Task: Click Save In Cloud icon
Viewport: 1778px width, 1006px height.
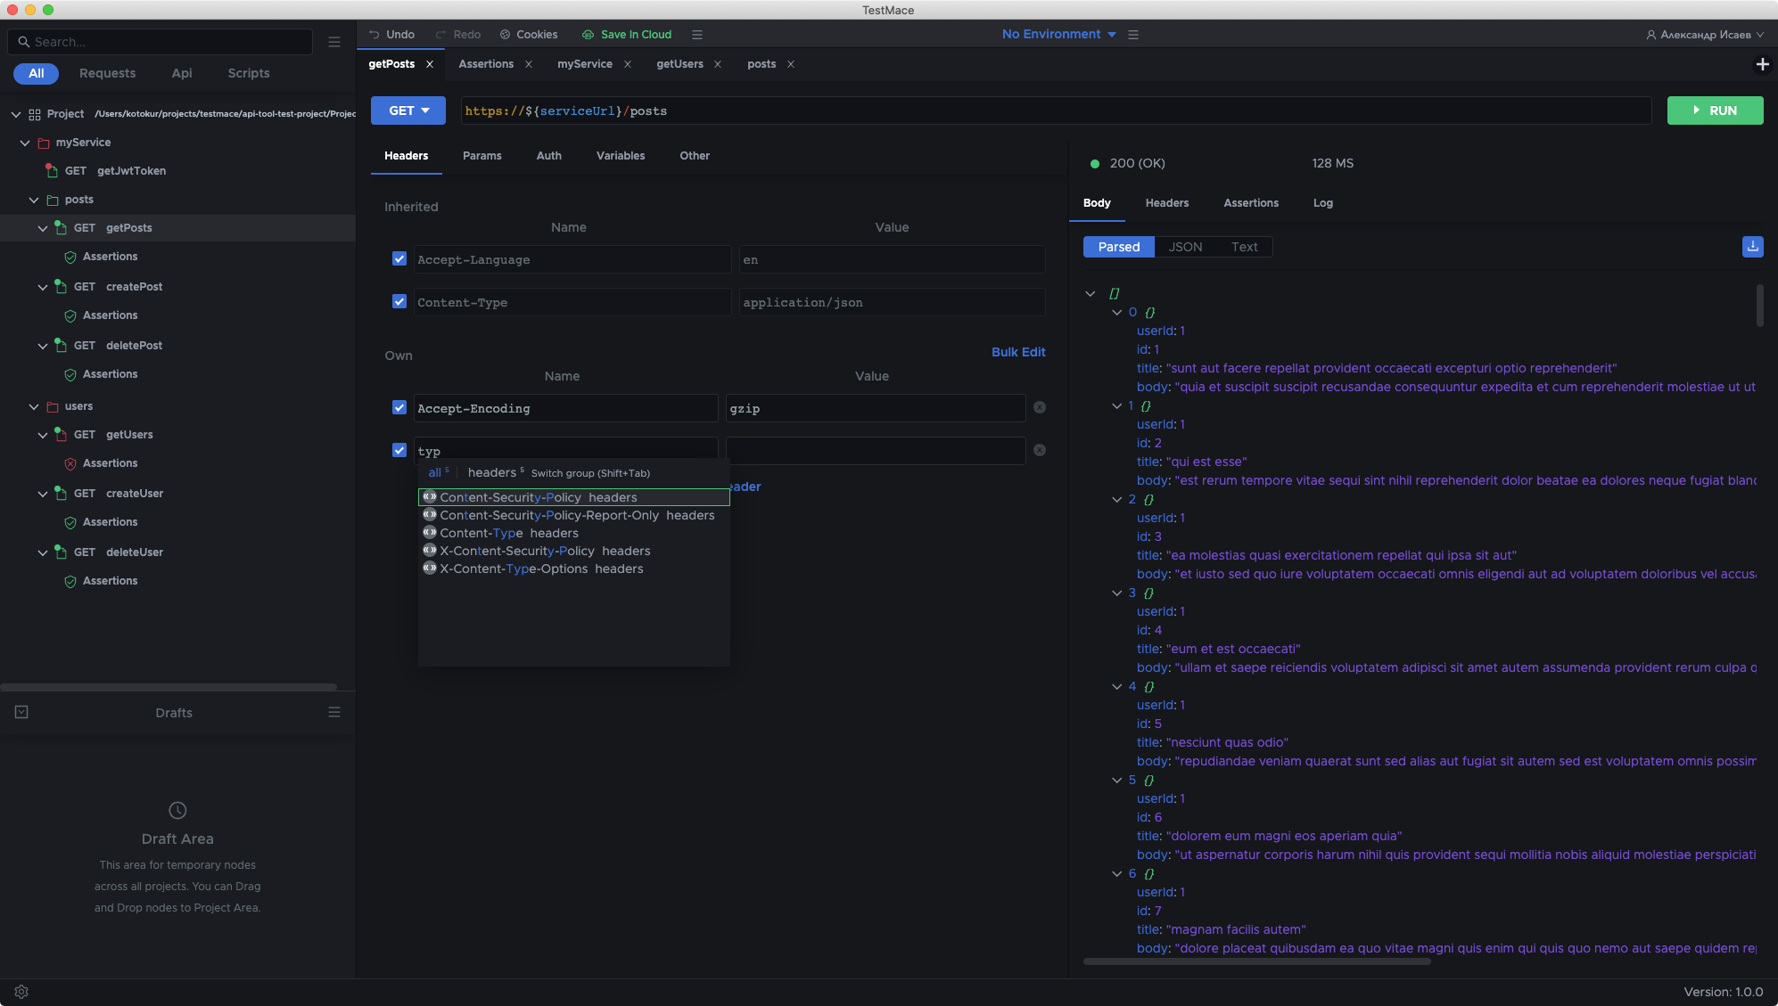Action: (588, 35)
